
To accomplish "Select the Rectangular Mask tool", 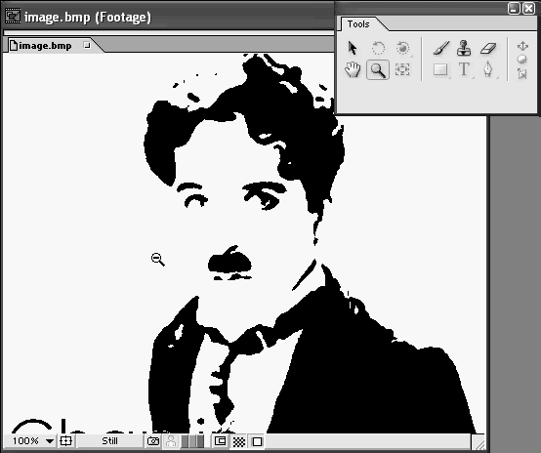I will (440, 69).
